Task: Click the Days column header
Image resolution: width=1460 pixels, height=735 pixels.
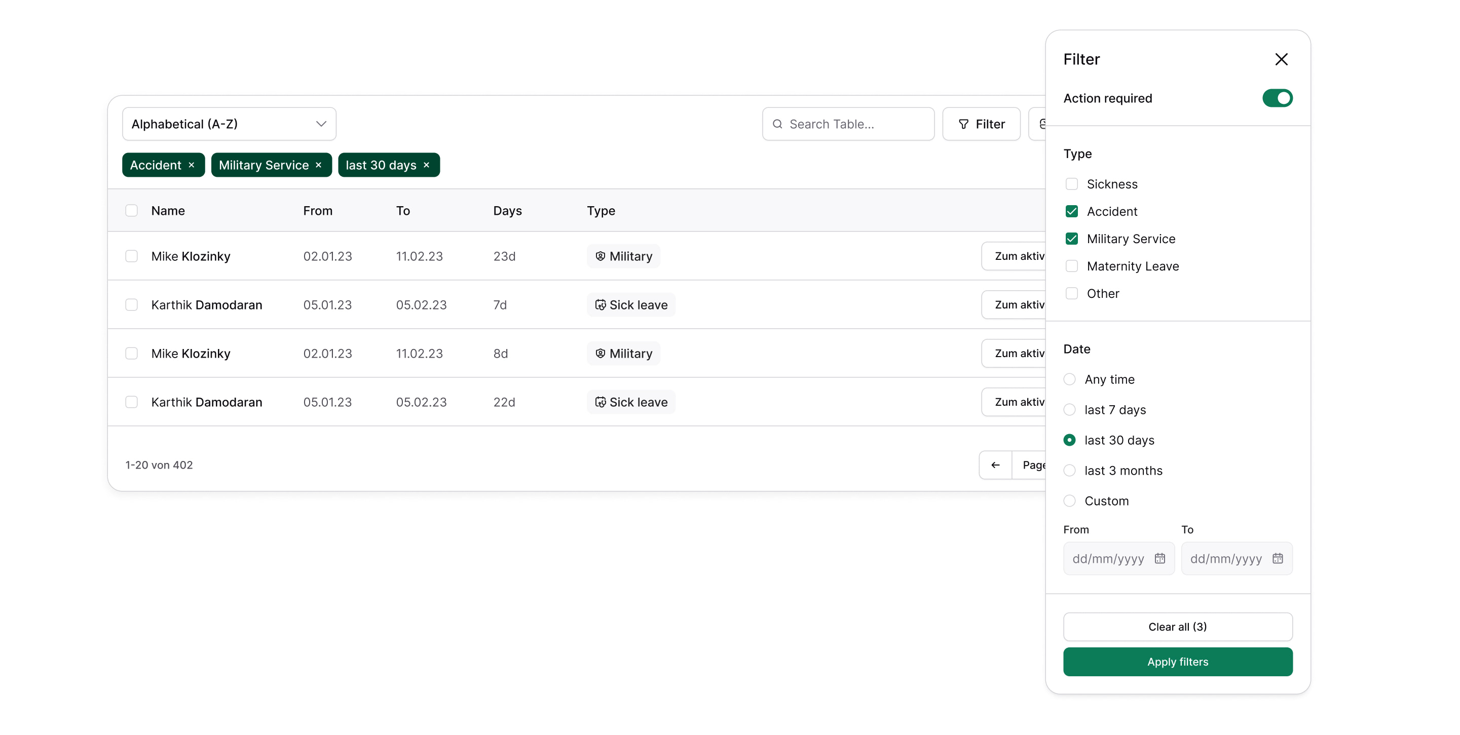Action: click(507, 211)
